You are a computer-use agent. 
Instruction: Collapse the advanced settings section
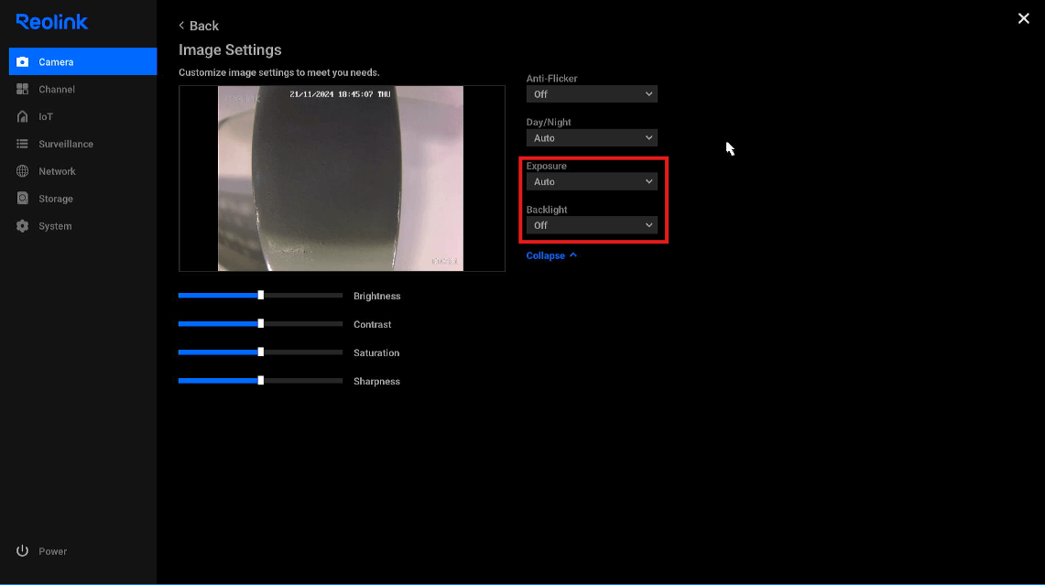click(551, 255)
